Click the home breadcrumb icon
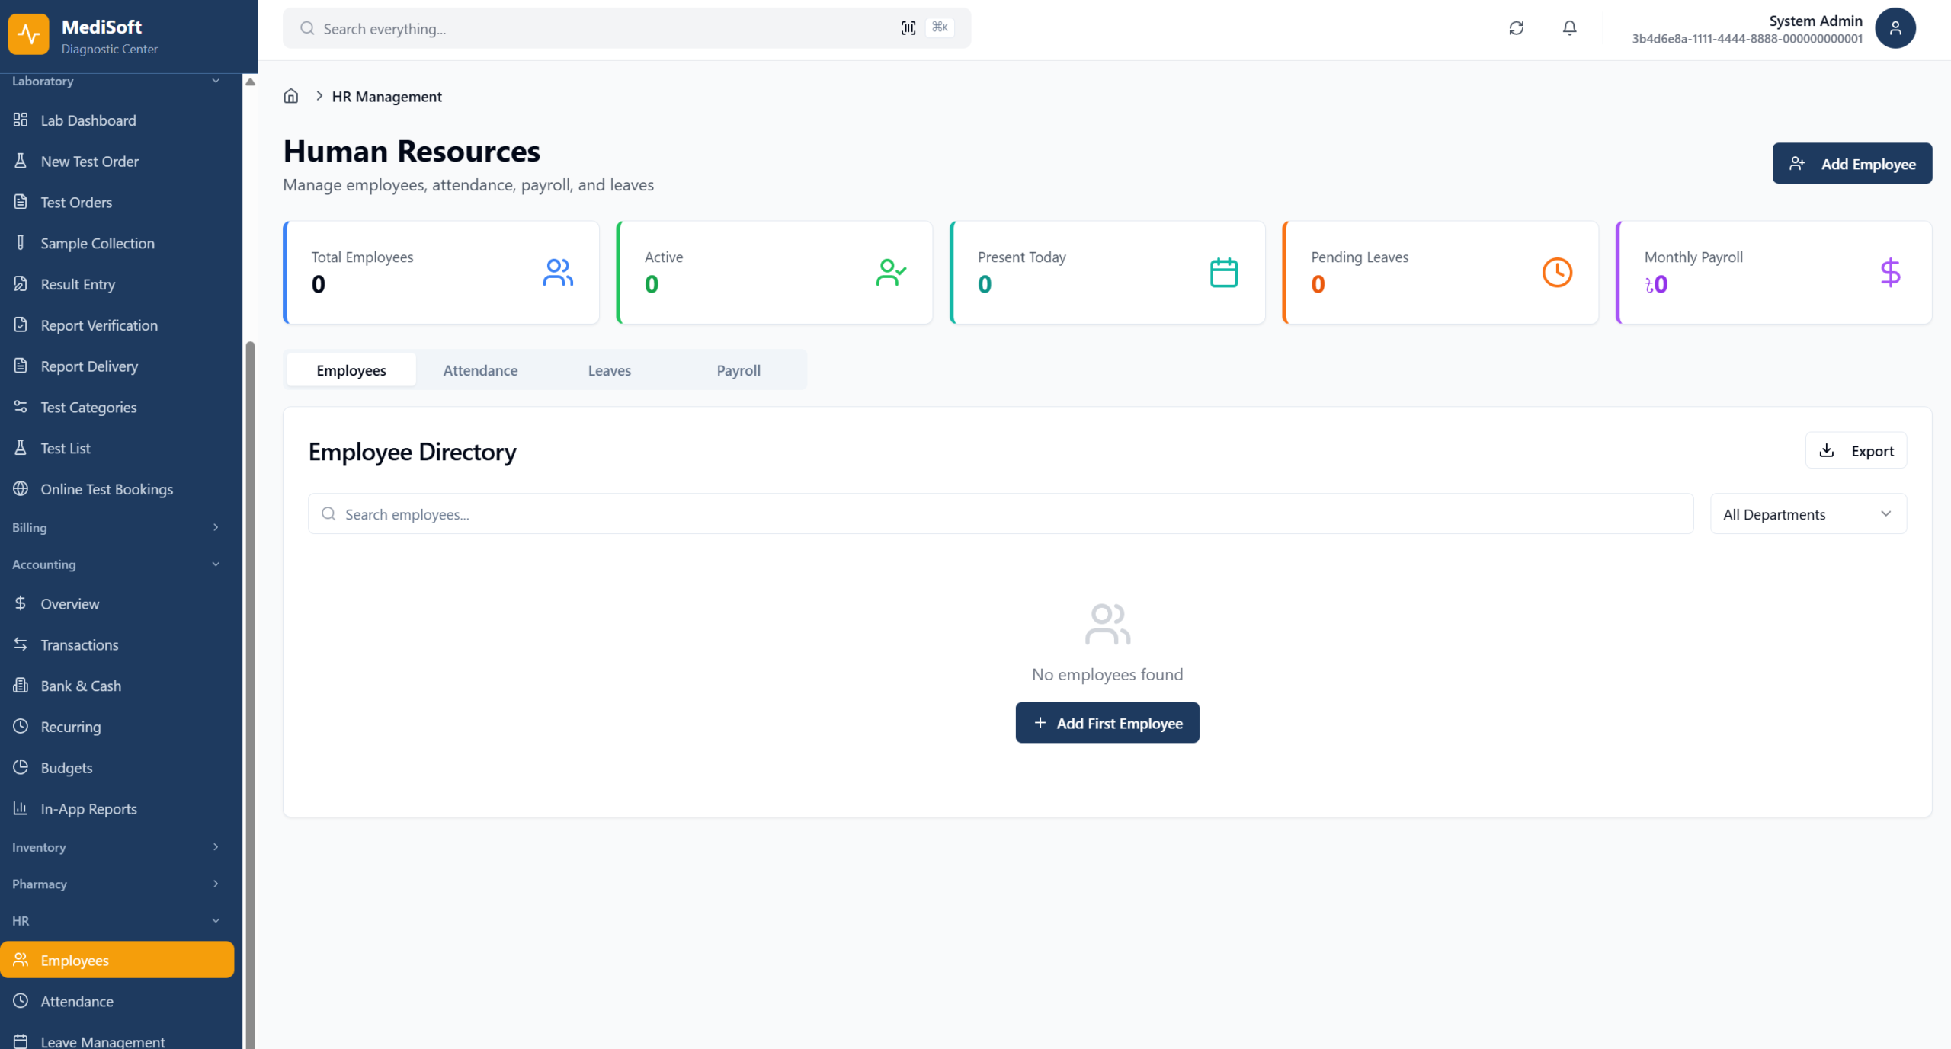This screenshot has width=1951, height=1049. pyautogui.click(x=290, y=96)
